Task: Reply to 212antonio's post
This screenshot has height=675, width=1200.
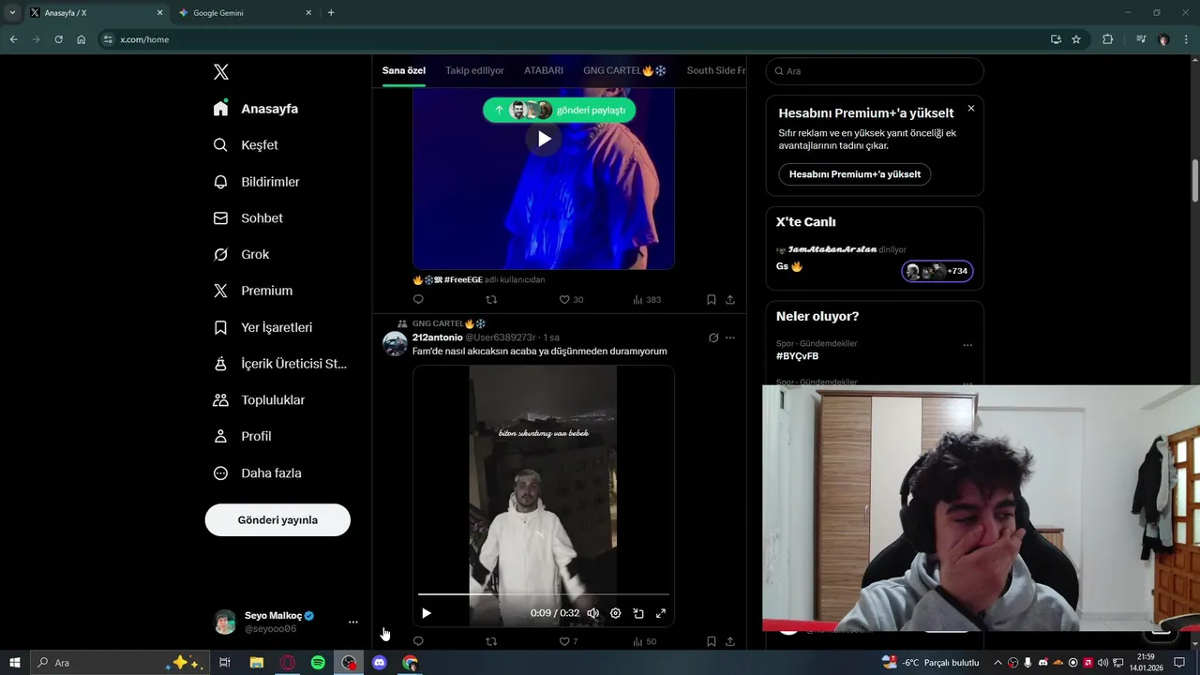Action: (418, 641)
